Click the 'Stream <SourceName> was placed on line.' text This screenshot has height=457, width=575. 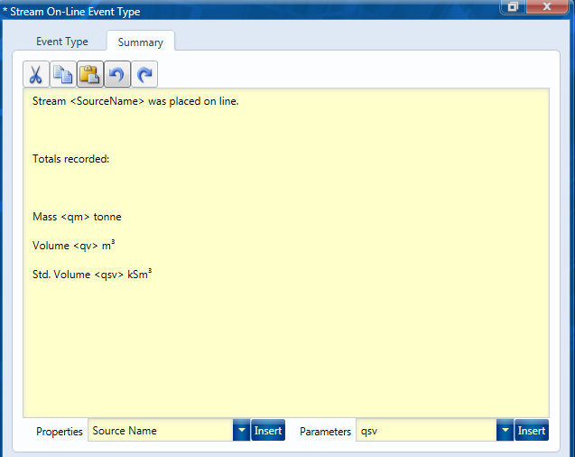tap(135, 101)
